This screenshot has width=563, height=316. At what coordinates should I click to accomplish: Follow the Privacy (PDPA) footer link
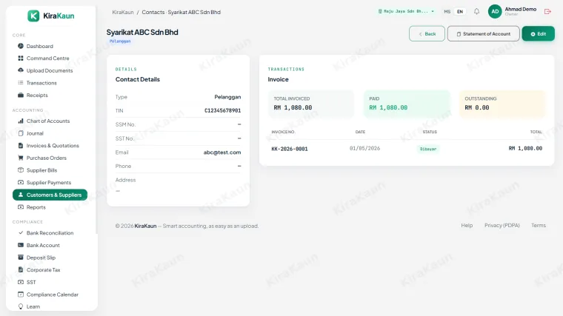pyautogui.click(x=502, y=225)
